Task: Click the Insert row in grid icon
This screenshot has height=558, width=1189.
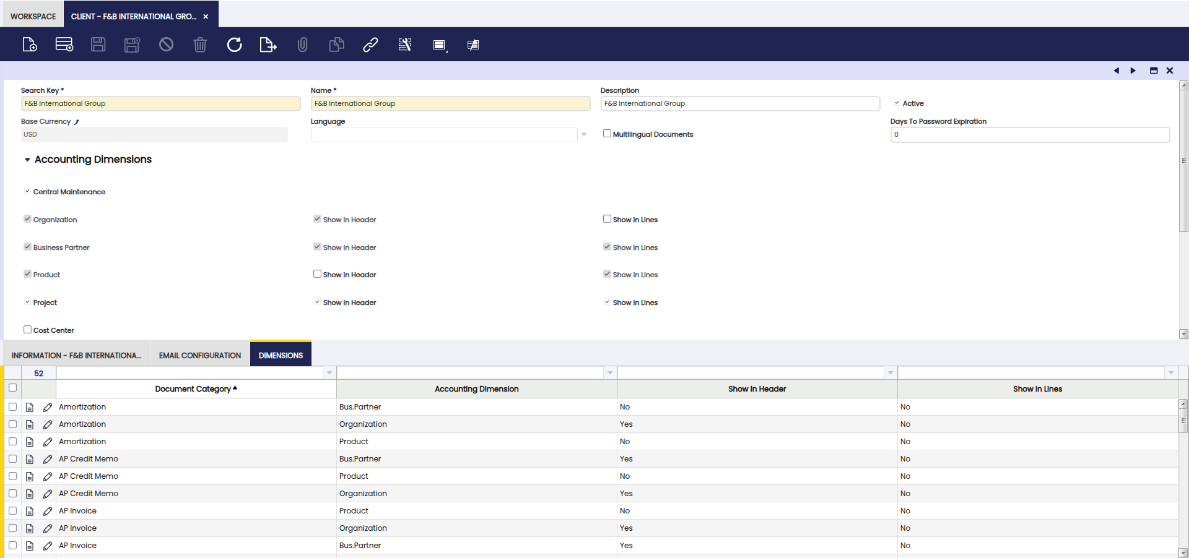Action: click(64, 45)
